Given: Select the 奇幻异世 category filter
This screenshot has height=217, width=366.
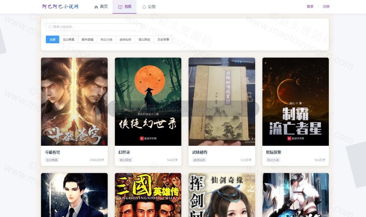Looking at the screenshot, I should point(144,40).
